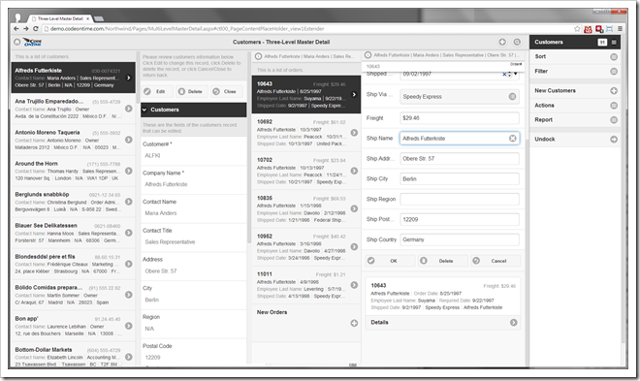This screenshot has width=640, height=381.
Task: Select the Alfreds Futterkiste customer row
Action: (73, 78)
